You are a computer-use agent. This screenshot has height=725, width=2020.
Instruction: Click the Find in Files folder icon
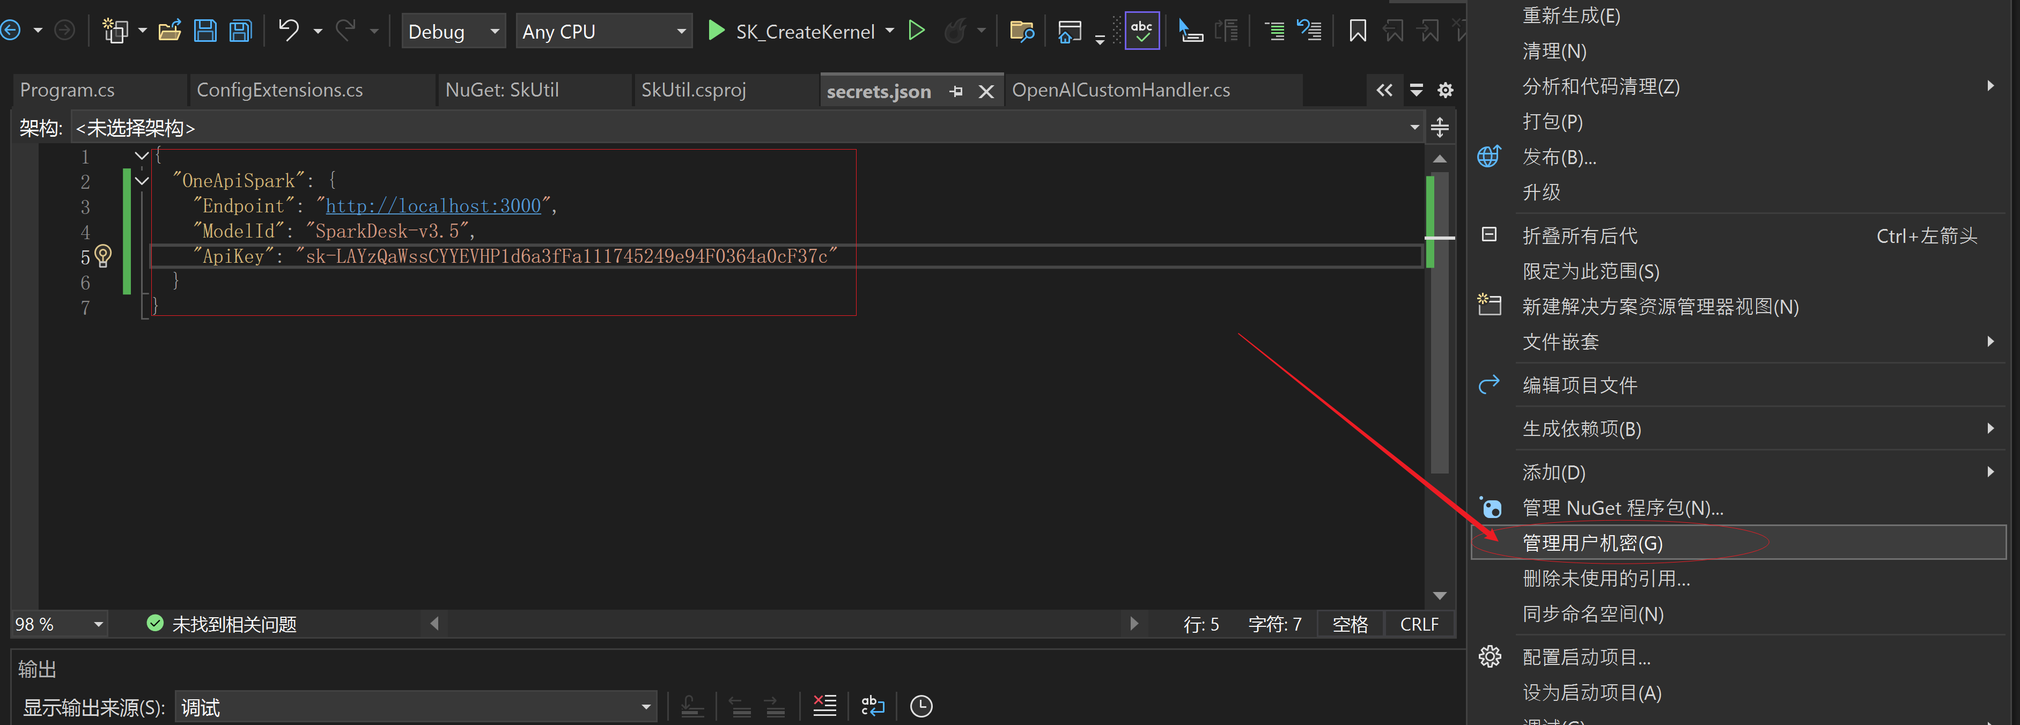point(1021,31)
